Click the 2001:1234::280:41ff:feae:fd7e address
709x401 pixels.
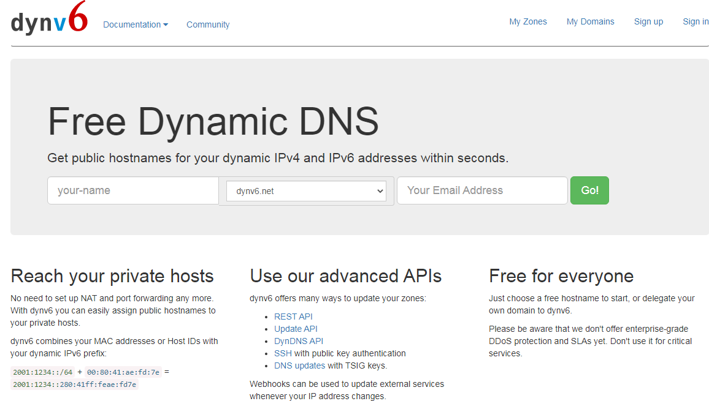click(75, 384)
